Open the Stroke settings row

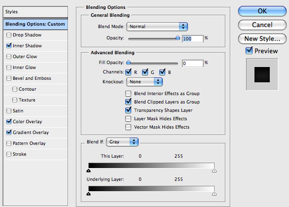[x=36, y=154]
